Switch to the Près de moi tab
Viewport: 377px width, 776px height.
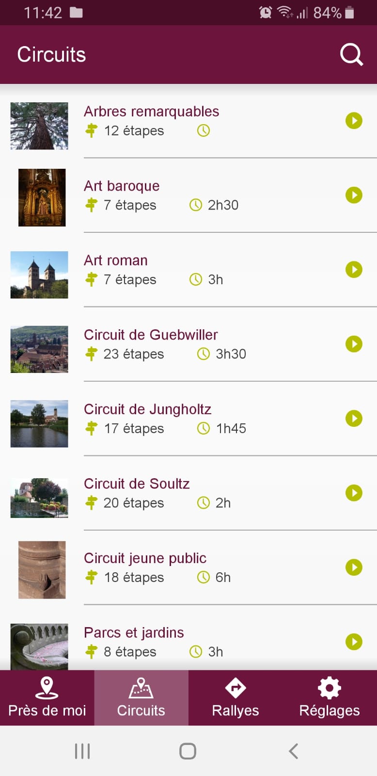[x=47, y=698]
